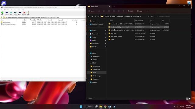Select the ModEngine-2.0.0-preview4 zip file
Image resolution: width=195 pixels, height=109 pixels.
[x=139, y=27]
